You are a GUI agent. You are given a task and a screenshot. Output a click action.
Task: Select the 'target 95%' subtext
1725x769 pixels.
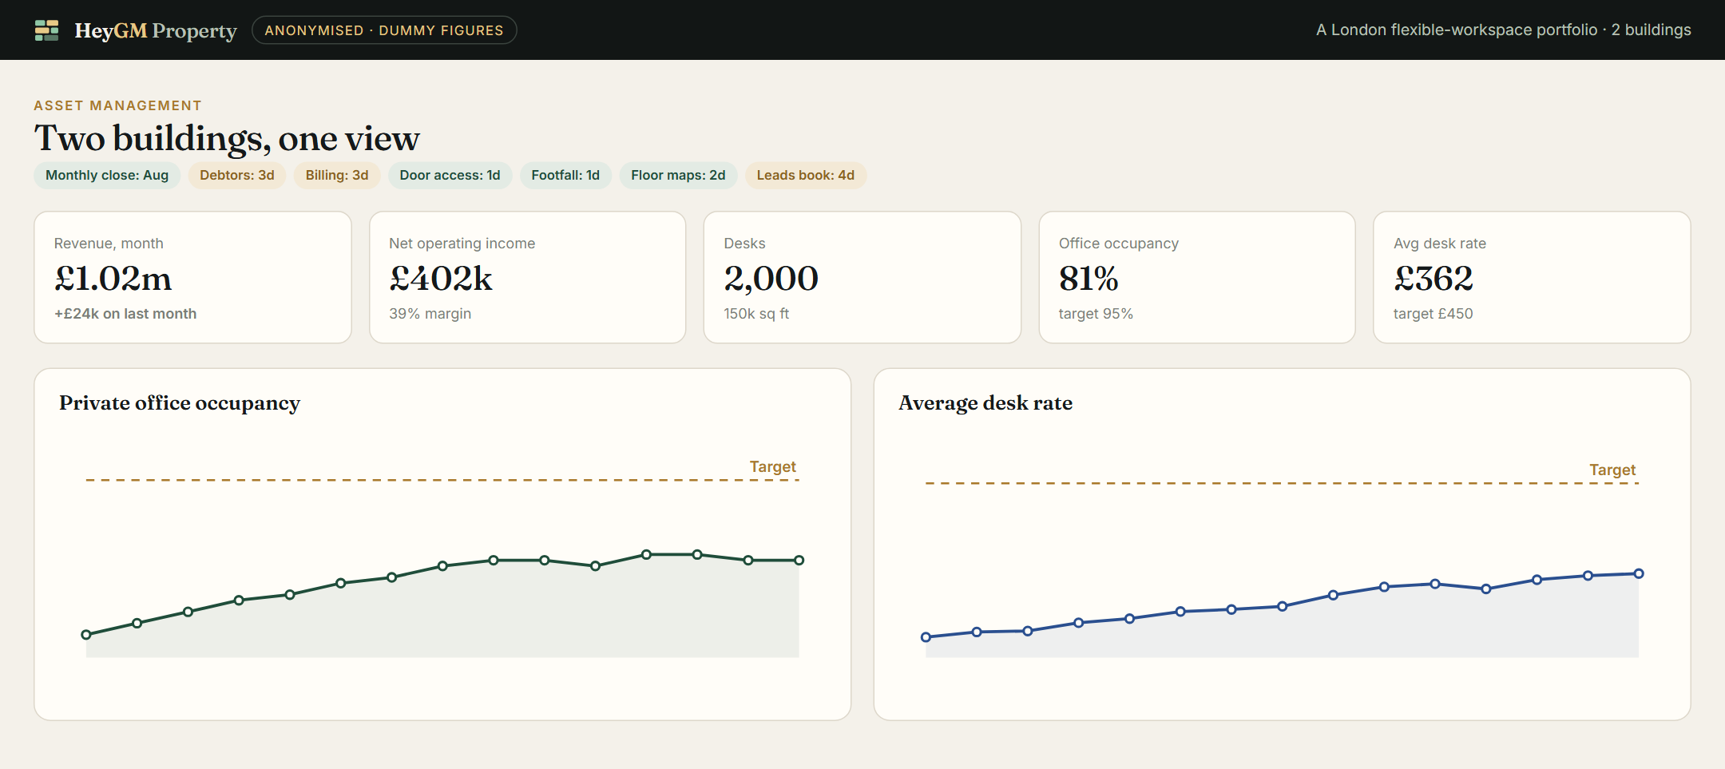tap(1096, 314)
